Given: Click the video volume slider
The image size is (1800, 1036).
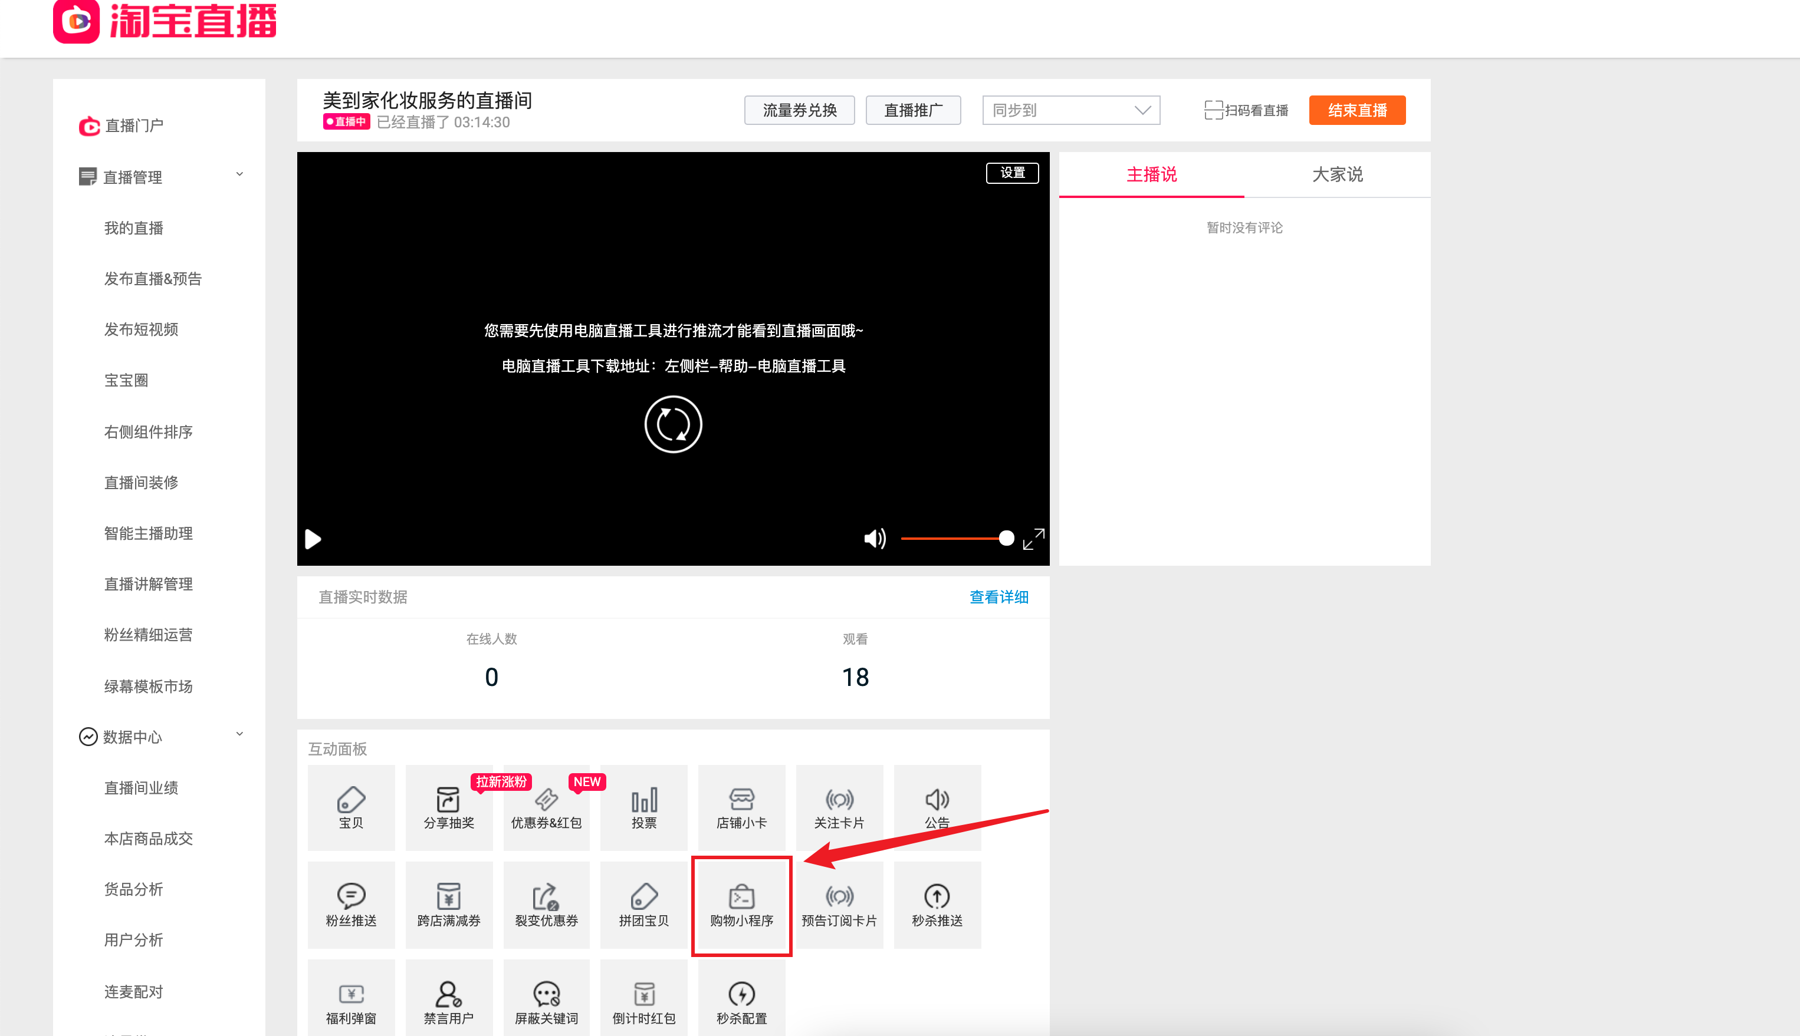Looking at the screenshot, I should (954, 539).
